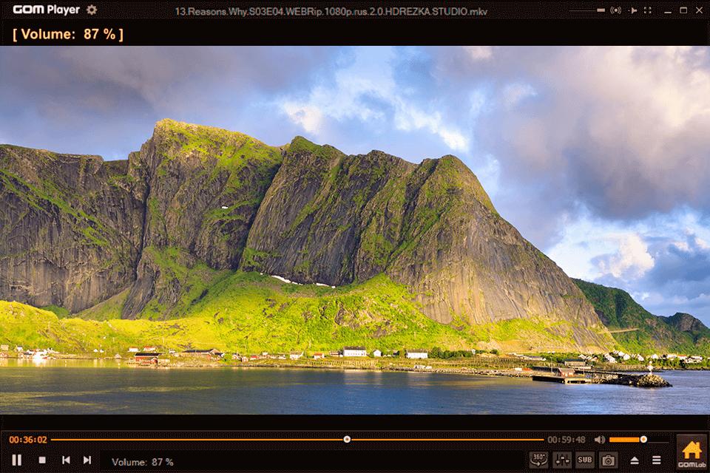The width and height of the screenshot is (710, 473).
Task: Switch to full screen mode
Action: 648,10
